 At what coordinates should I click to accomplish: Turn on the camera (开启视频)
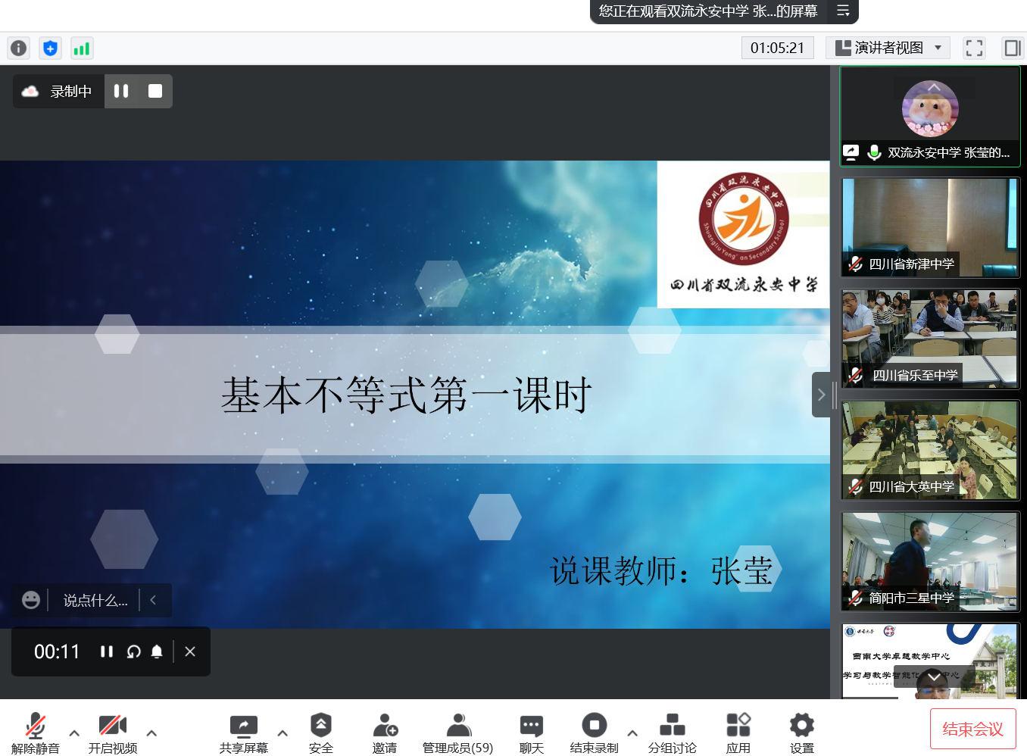click(x=112, y=733)
